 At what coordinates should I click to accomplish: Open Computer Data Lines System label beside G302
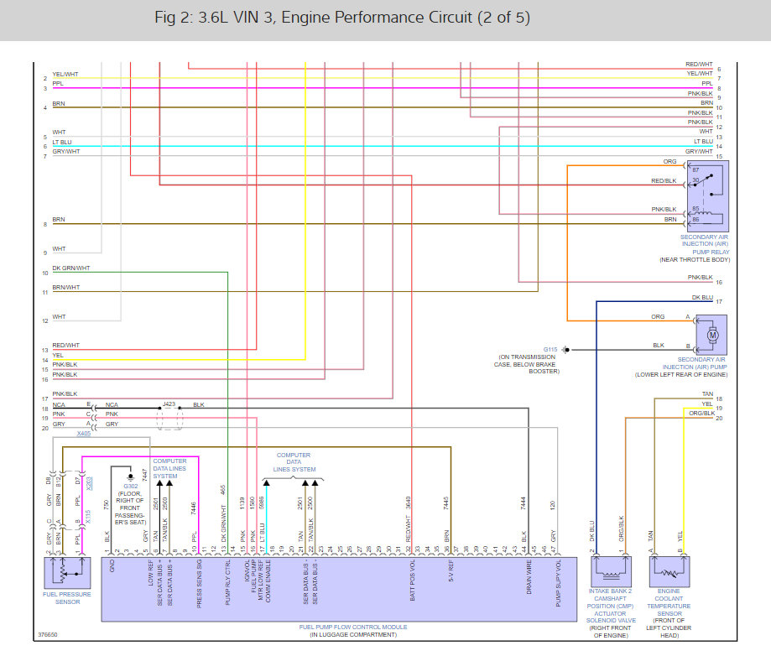pos(169,469)
